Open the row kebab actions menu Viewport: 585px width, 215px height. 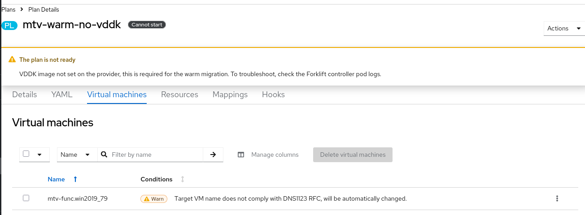[557, 198]
